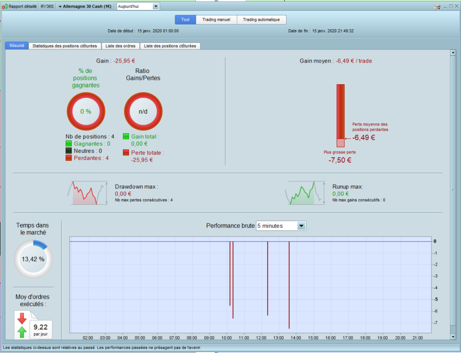Click the green Gagnantes legend square
This screenshot has width=461, height=353.
68,144
